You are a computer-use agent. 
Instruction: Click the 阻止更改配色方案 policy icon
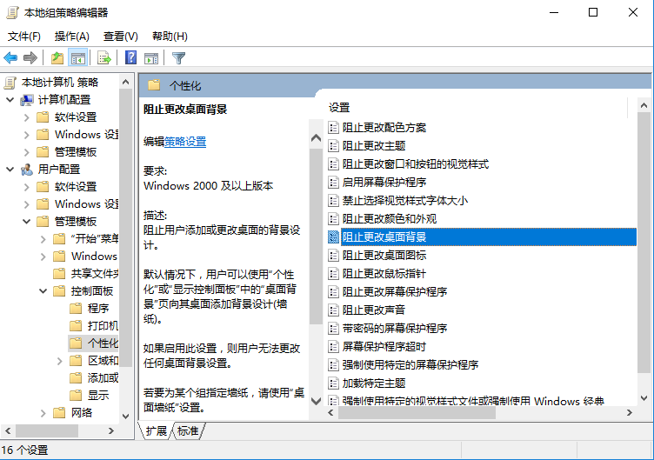click(x=333, y=127)
